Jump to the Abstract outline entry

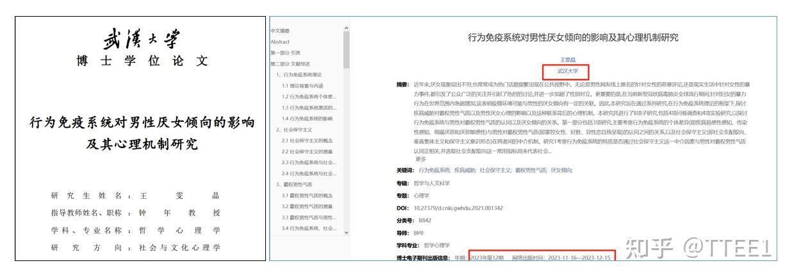click(280, 42)
